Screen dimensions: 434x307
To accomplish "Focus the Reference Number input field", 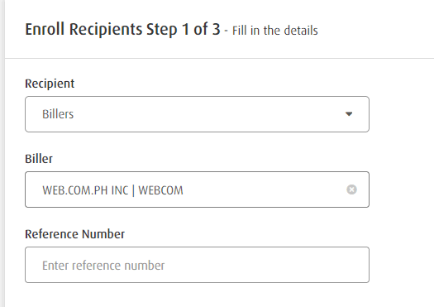I will click(197, 265).
